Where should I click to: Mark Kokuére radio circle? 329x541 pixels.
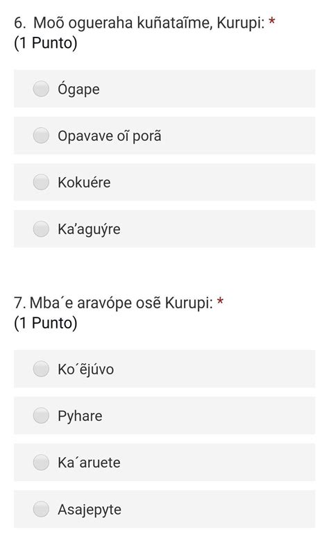41,182
